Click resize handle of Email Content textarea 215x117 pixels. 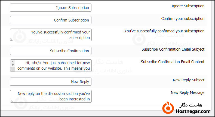click(x=12, y=70)
